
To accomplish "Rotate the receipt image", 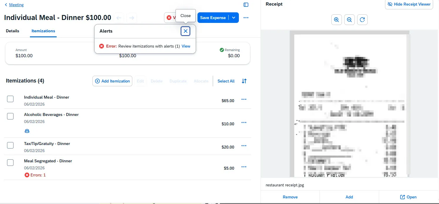I will [x=362, y=20].
